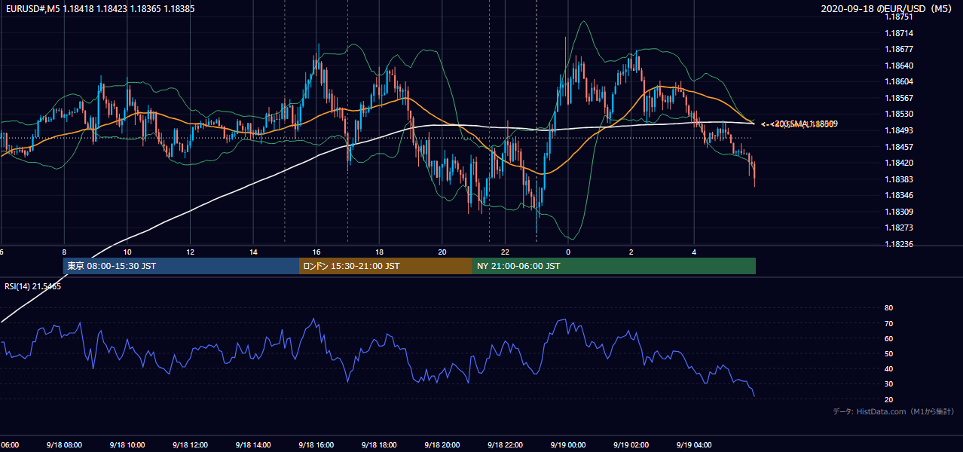
Task: Click the 9/18 20:00 bottom time label
Action: coord(442,445)
